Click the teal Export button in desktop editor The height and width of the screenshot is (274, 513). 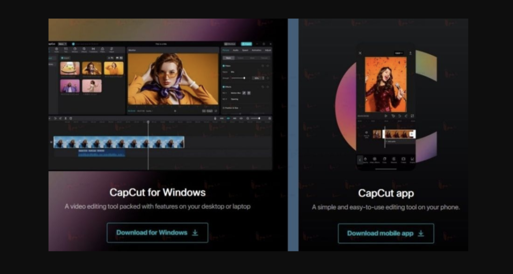point(246,44)
